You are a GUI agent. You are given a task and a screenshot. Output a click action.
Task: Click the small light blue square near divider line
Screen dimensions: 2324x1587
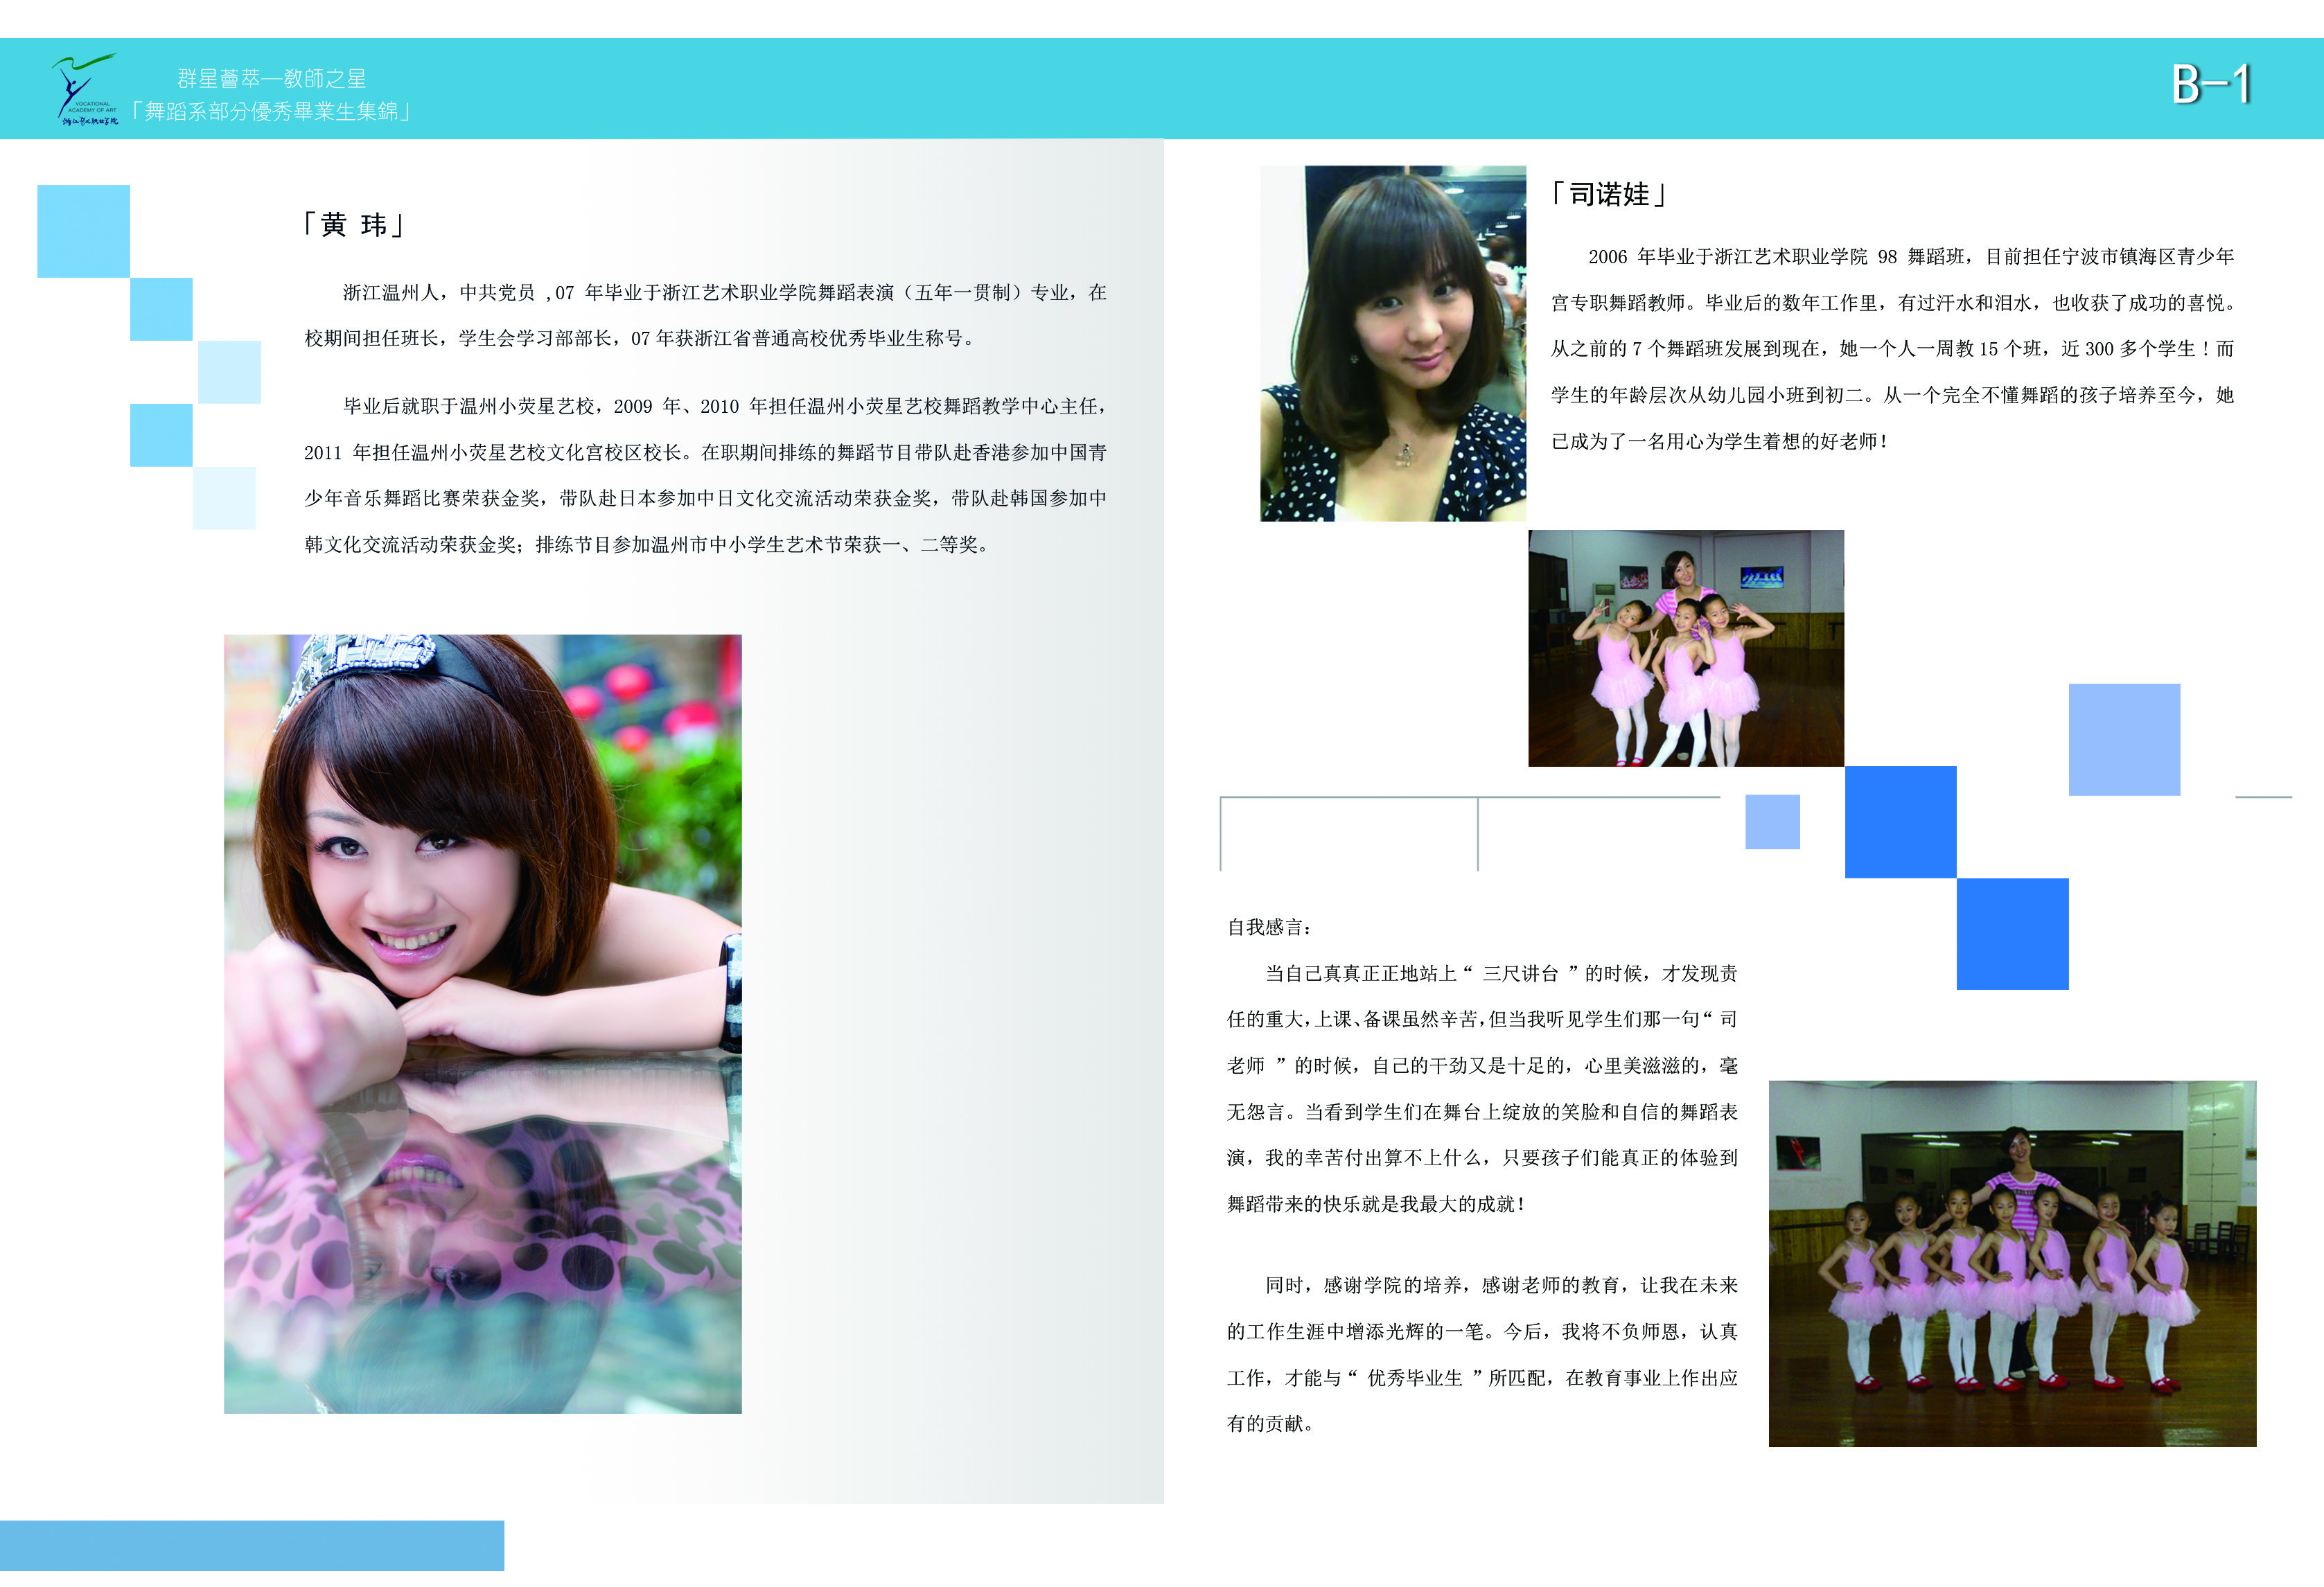pos(1772,822)
